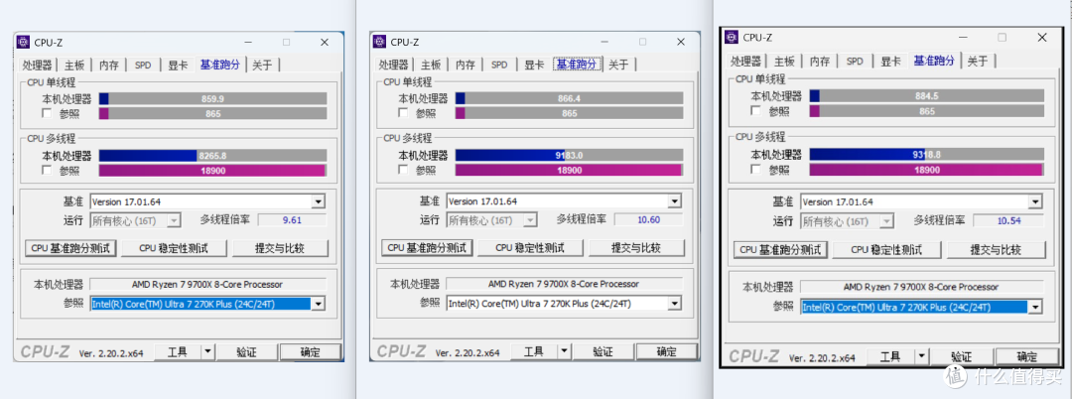This screenshot has height=399, width=1072.
Task: Open 运行 cores dropdown in 859.9 window
Action: 174,220
